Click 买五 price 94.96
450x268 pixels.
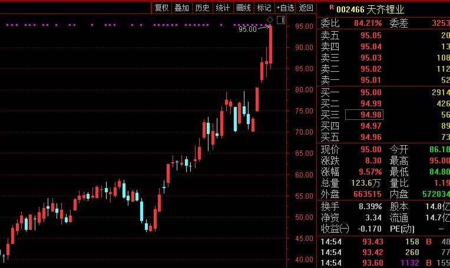point(371,137)
